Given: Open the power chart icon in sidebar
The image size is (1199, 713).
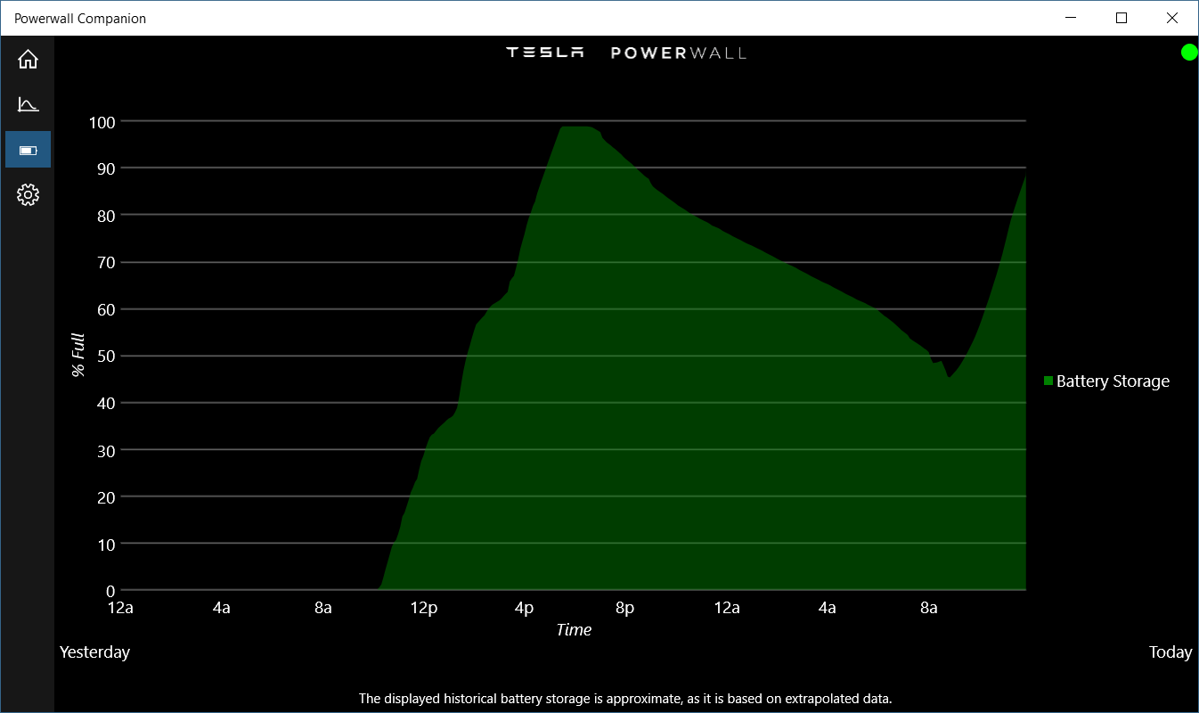Looking at the screenshot, I should (28, 104).
